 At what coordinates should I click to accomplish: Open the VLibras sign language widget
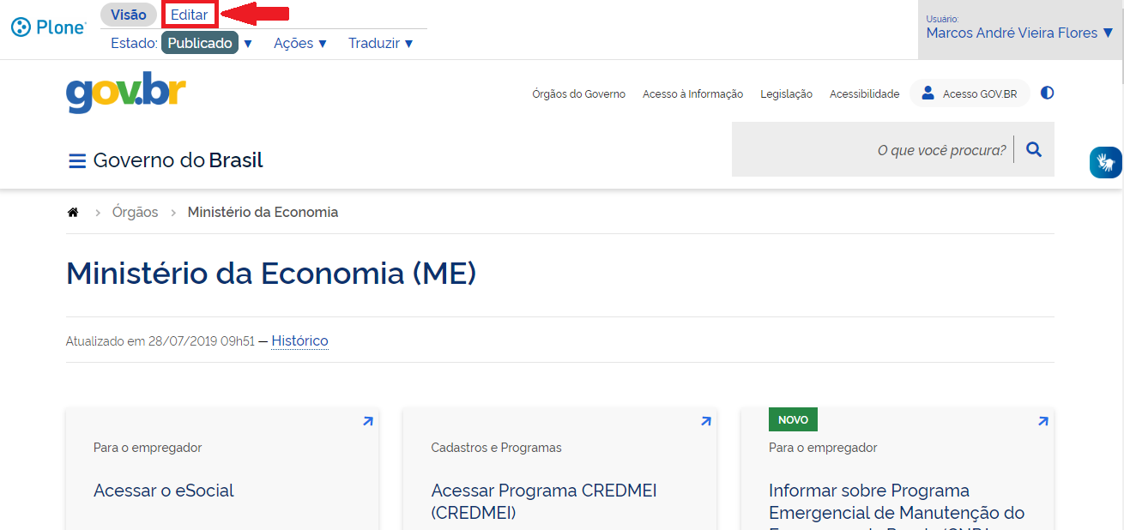click(x=1106, y=162)
